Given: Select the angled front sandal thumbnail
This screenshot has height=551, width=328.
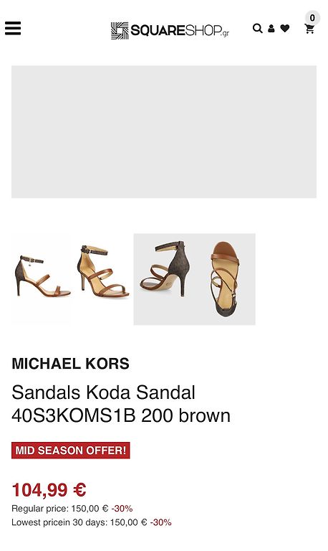Looking at the screenshot, I should (x=103, y=271).
